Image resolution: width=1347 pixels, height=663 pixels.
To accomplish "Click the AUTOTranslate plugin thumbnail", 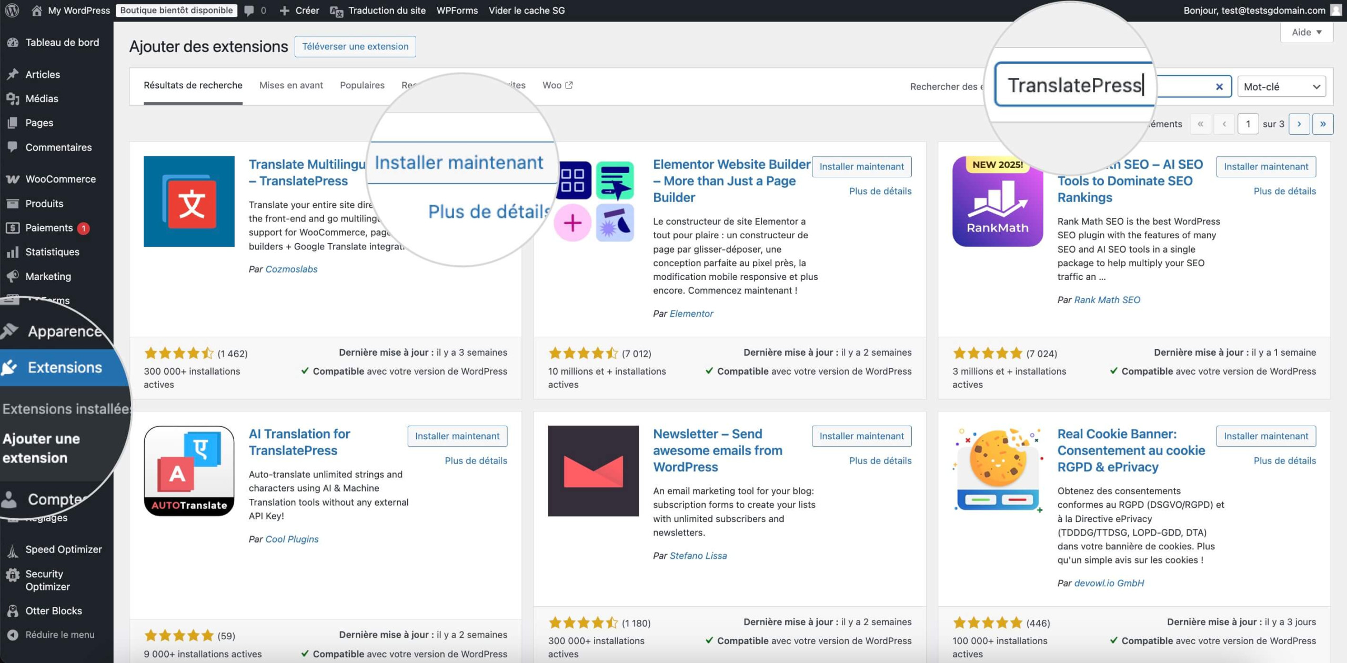I will [189, 471].
